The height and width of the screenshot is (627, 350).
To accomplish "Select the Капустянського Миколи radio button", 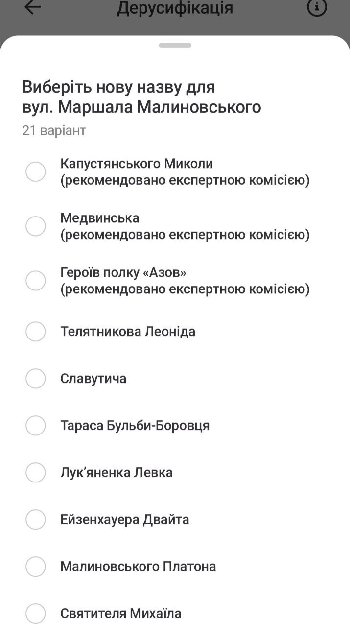I will pos(36,172).
